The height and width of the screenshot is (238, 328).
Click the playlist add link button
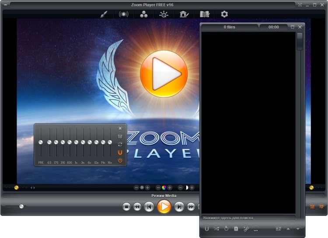point(246,229)
